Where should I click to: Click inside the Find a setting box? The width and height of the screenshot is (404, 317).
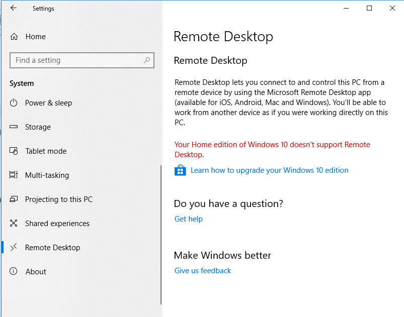[x=82, y=60]
